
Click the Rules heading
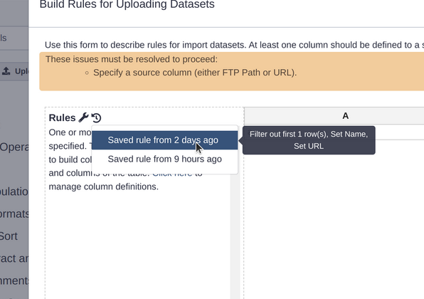click(x=62, y=117)
